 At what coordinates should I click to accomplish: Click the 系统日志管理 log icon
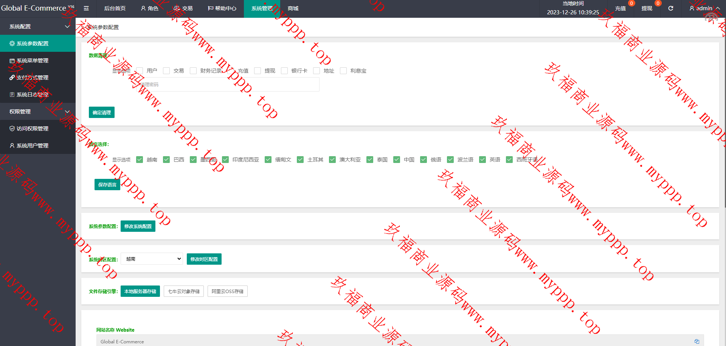click(12, 95)
